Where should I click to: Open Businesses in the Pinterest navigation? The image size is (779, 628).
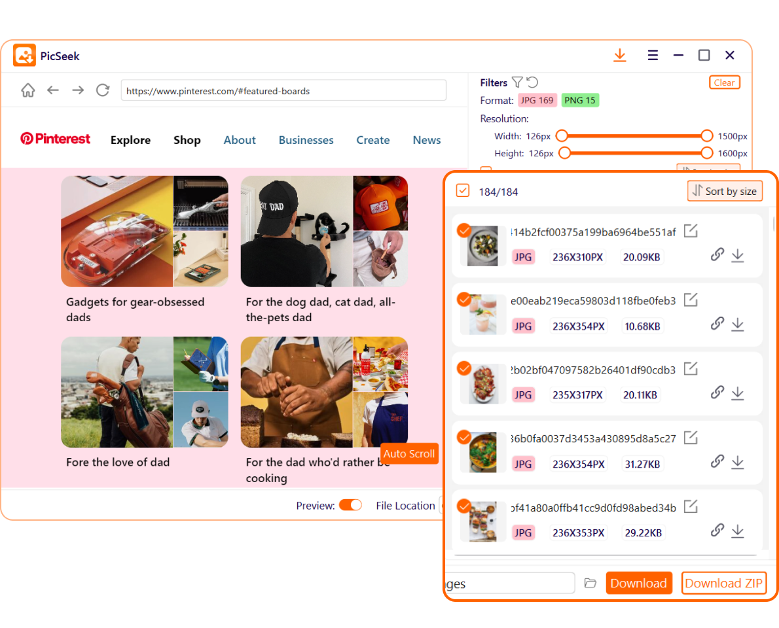[x=306, y=140]
